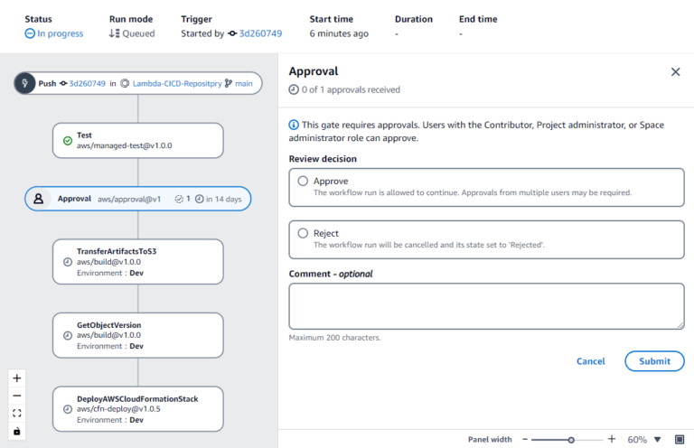Viewport: 694px width, 448px height.
Task: Open the 60% panel width dropdown
Action: 657,440
